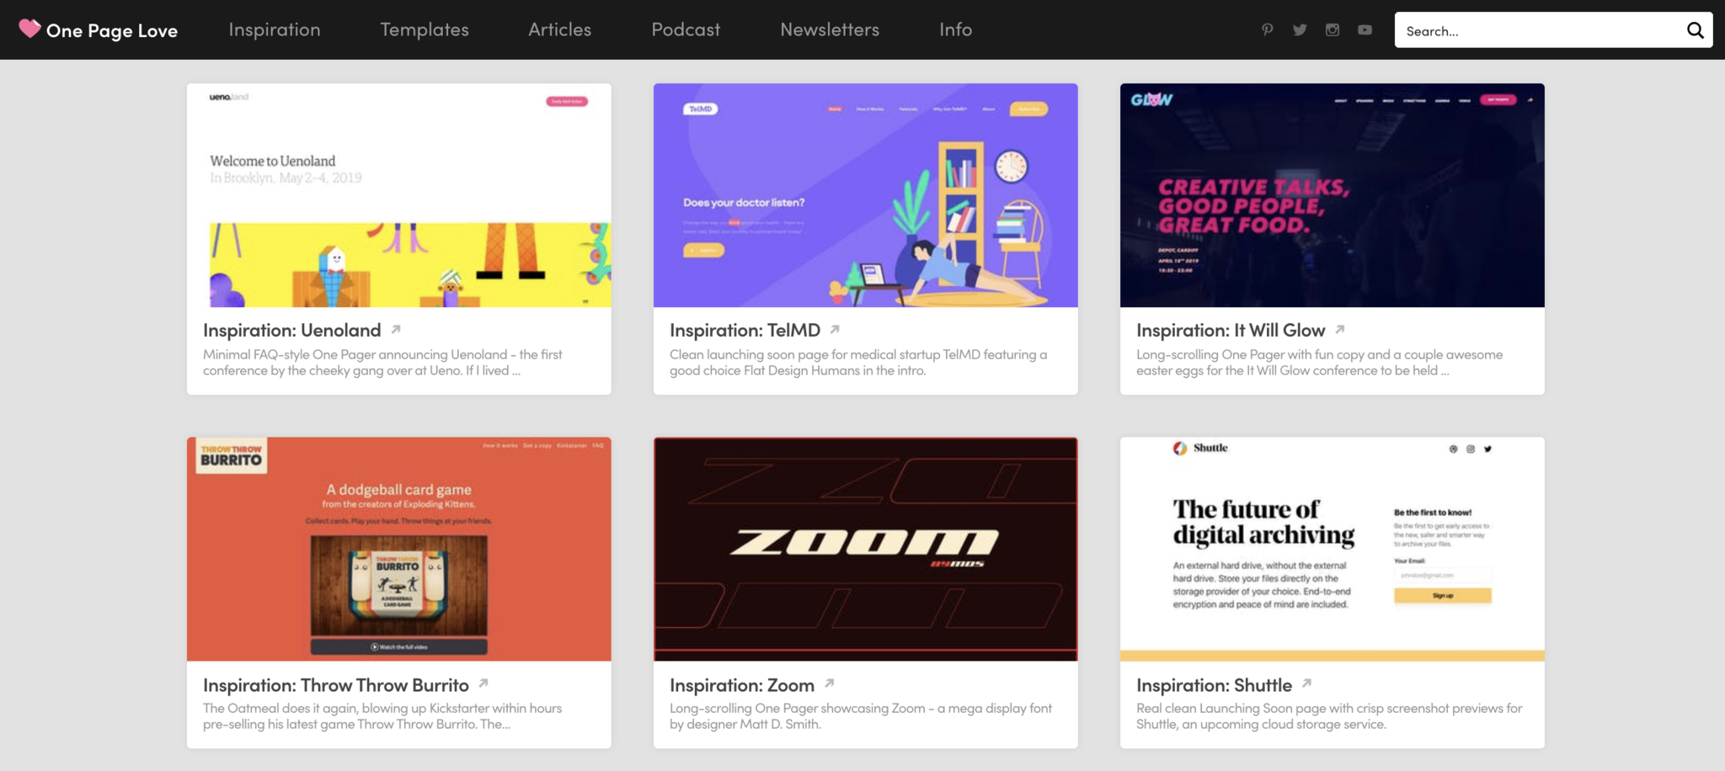This screenshot has height=771, width=1725.
Task: Open the TelMD preview thumbnail
Action: tap(865, 195)
